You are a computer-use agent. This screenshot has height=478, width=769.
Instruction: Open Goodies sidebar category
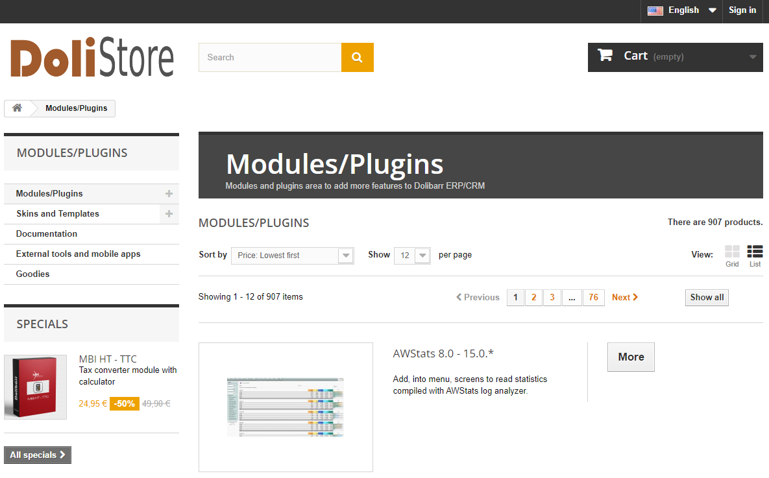pyautogui.click(x=32, y=274)
